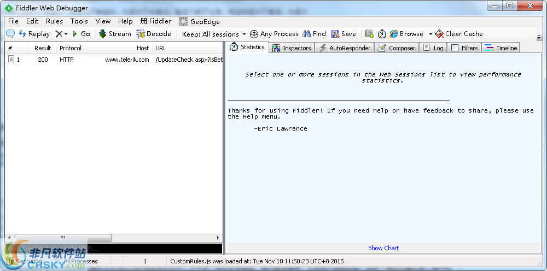Save sessions with Save button
The image size is (547, 271).
point(344,34)
